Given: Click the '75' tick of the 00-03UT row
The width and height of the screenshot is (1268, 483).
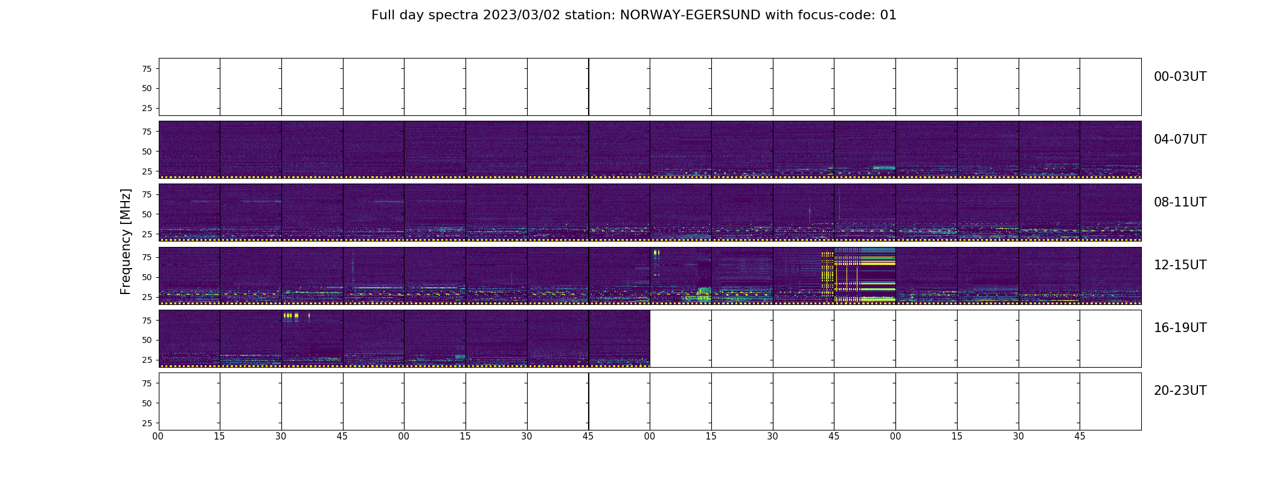Looking at the screenshot, I should pyautogui.click(x=147, y=69).
